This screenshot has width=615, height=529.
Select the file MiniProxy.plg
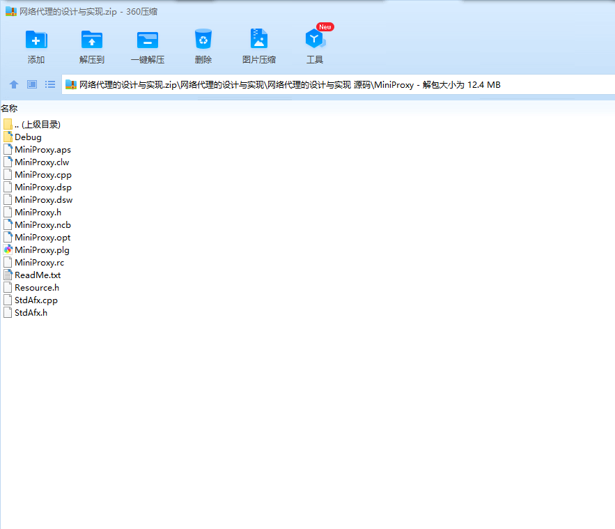point(36,250)
